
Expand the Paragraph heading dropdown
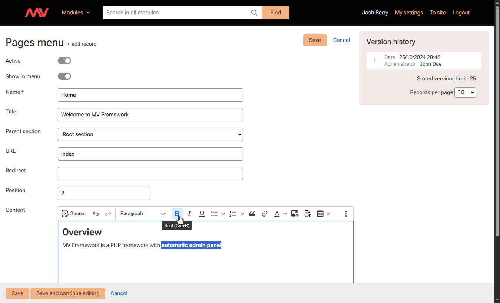[x=142, y=214]
